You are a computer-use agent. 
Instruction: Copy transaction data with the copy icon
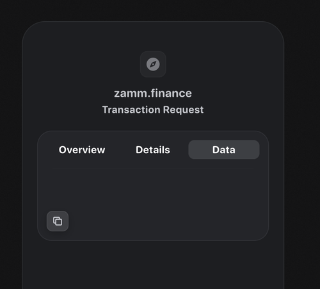[x=58, y=221]
